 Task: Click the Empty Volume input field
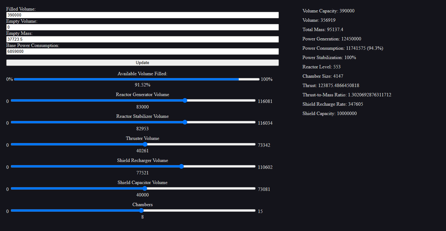[x=142, y=27]
